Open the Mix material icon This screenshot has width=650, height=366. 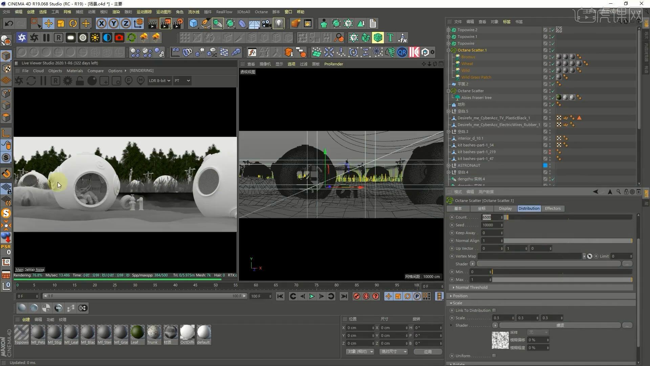click(x=59, y=308)
